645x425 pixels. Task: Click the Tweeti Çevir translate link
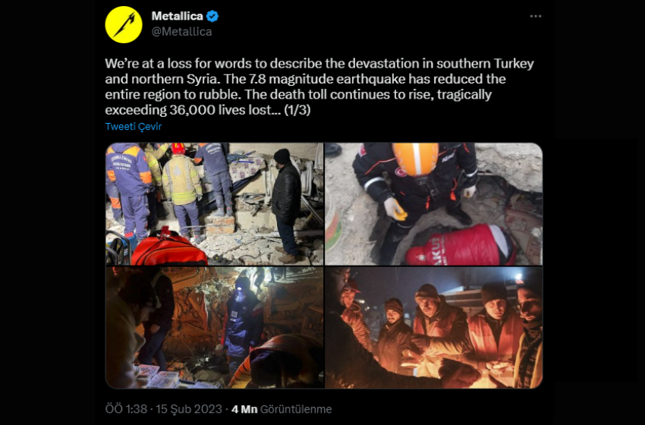(x=134, y=126)
